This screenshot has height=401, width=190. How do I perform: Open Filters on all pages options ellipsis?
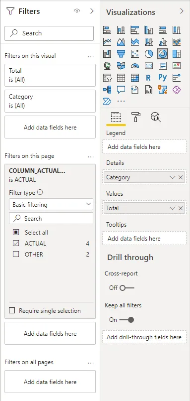pos(91,363)
